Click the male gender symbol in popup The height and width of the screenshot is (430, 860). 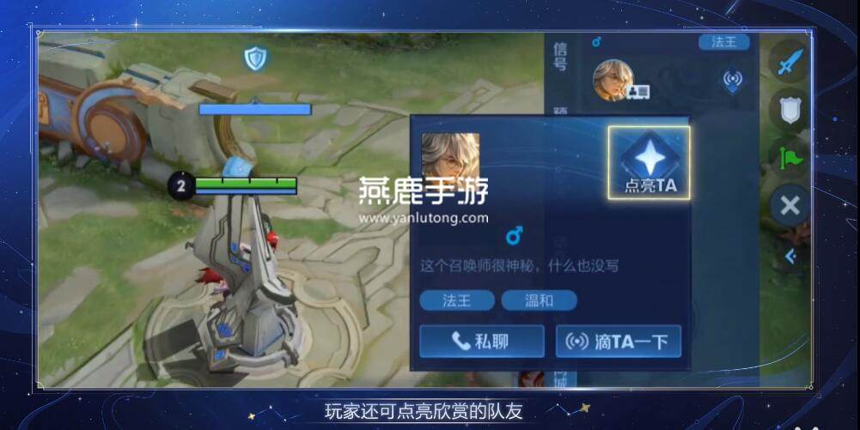514,235
